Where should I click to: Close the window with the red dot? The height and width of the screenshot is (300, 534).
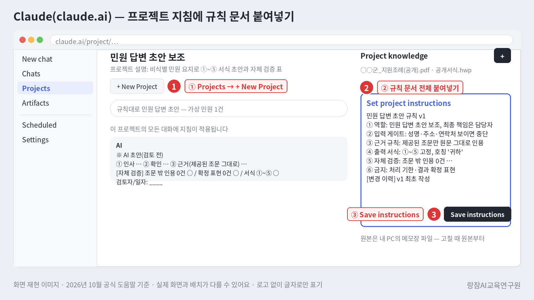tap(23, 40)
